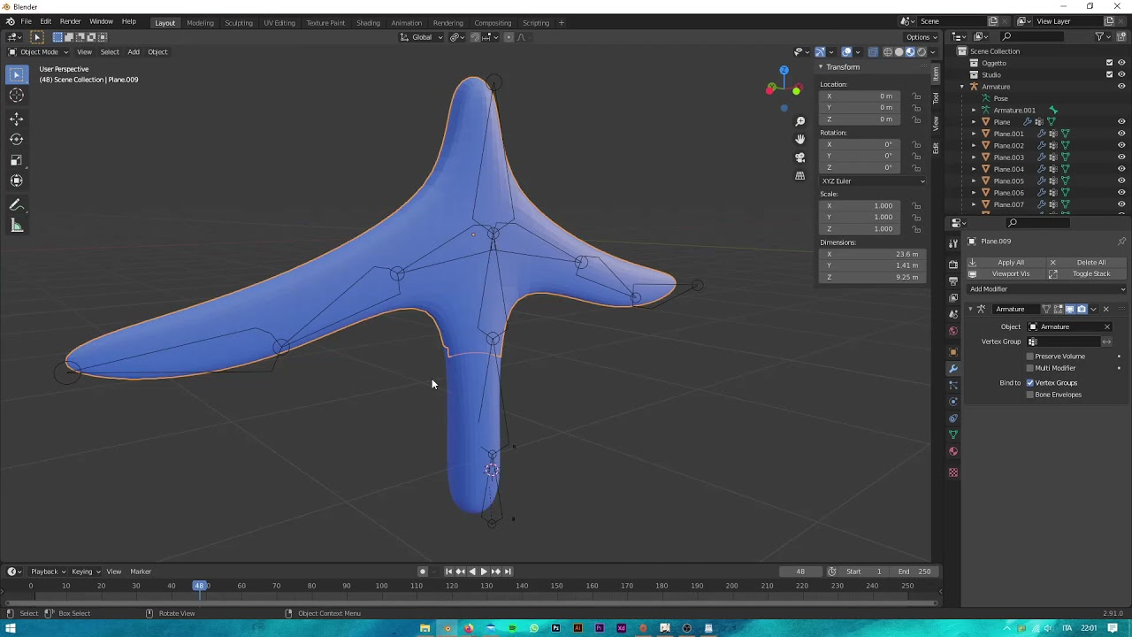
Task: Open the Render properties tab icon
Action: coord(953,264)
